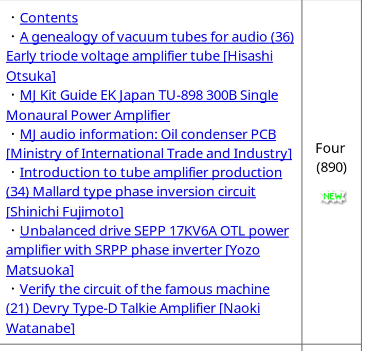
Task: Click the Watanabe author text
Action: (x=40, y=329)
